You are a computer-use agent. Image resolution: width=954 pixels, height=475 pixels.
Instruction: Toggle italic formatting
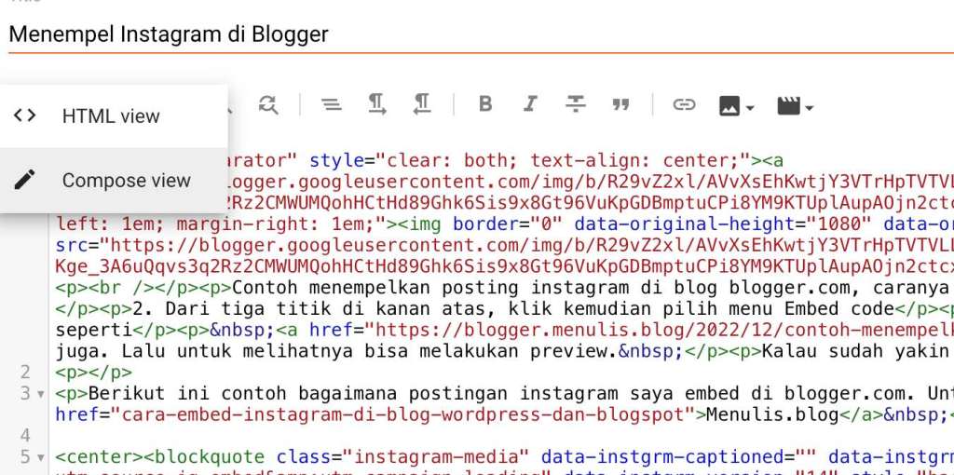pos(530,104)
